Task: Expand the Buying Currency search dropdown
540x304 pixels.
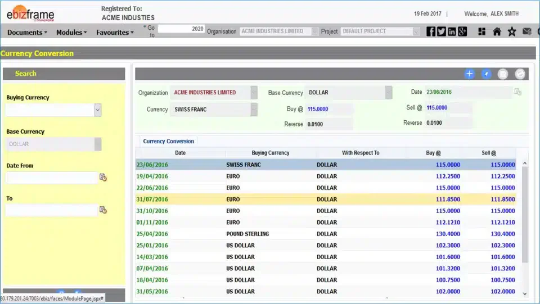Action: 97,110
